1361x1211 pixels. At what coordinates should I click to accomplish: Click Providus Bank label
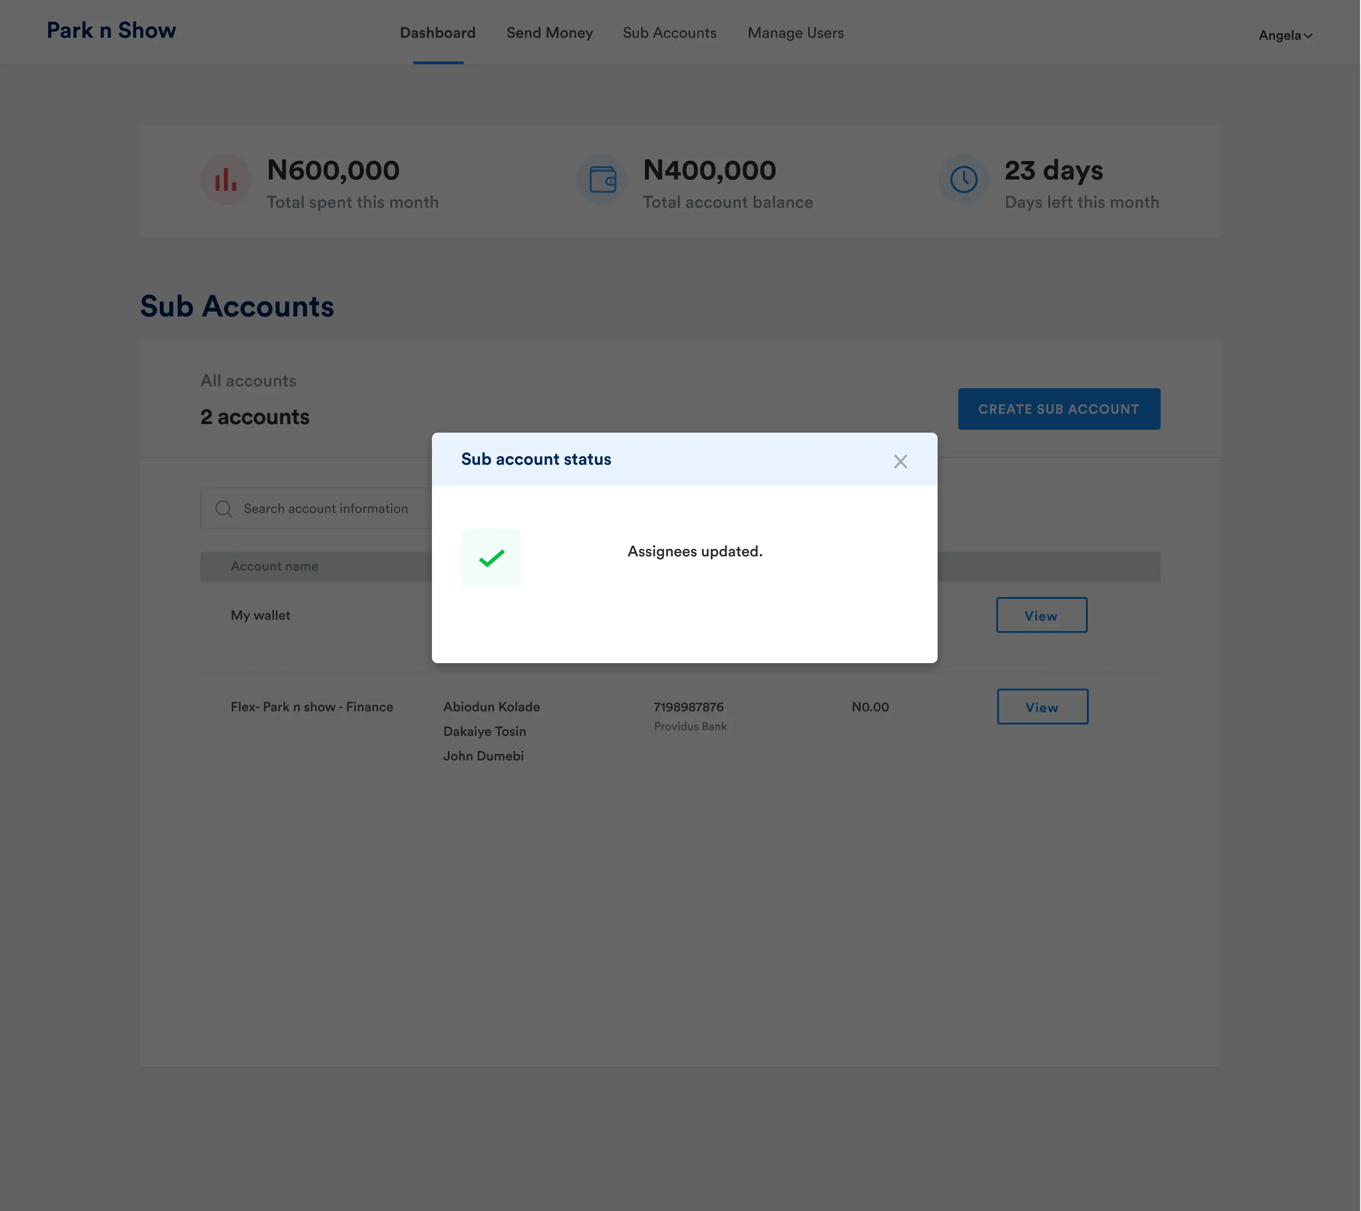pyautogui.click(x=690, y=726)
